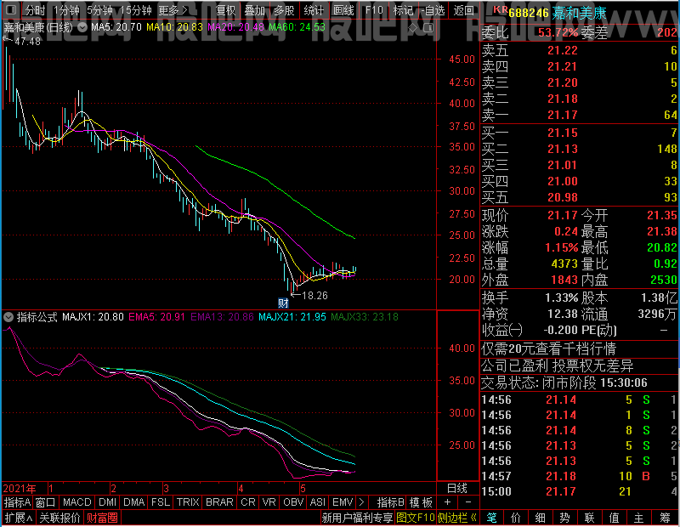This screenshot has width=680, height=527.
Task: Click the 窗口 button
Action: [x=46, y=502]
